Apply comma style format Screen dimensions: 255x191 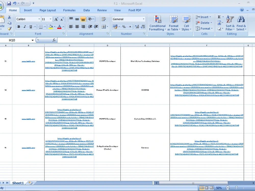130,27
